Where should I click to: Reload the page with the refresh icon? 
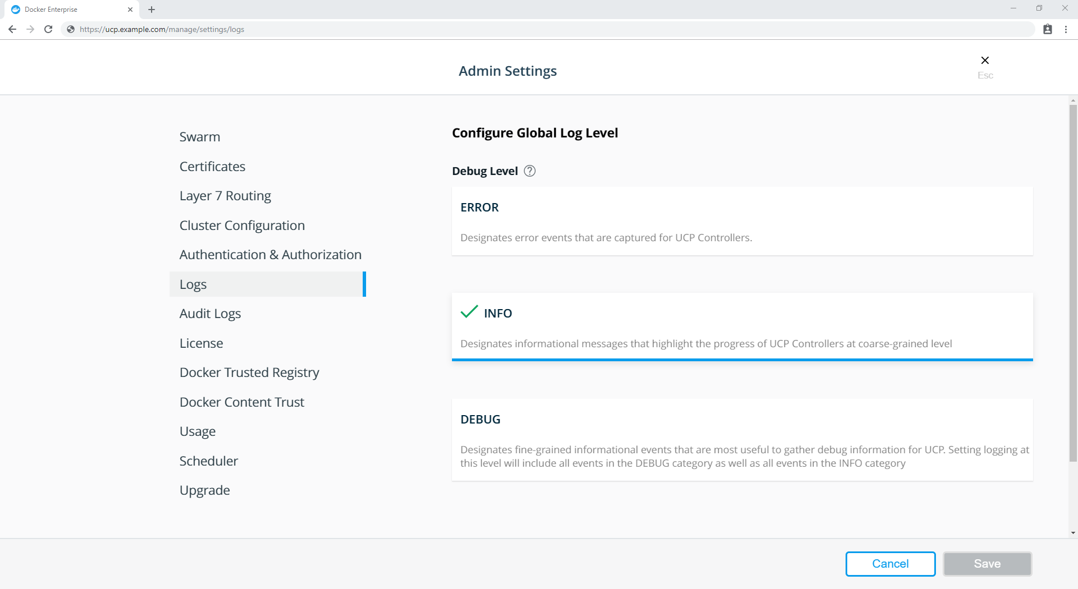click(x=48, y=29)
